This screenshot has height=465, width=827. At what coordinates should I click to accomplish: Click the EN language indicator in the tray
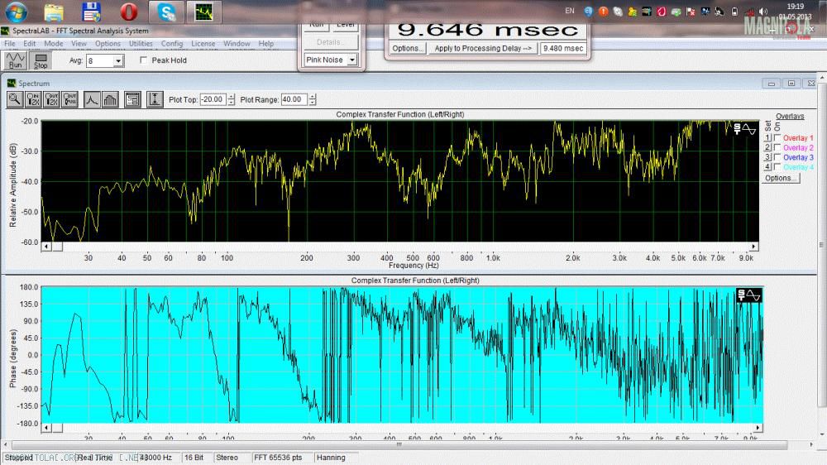click(570, 11)
